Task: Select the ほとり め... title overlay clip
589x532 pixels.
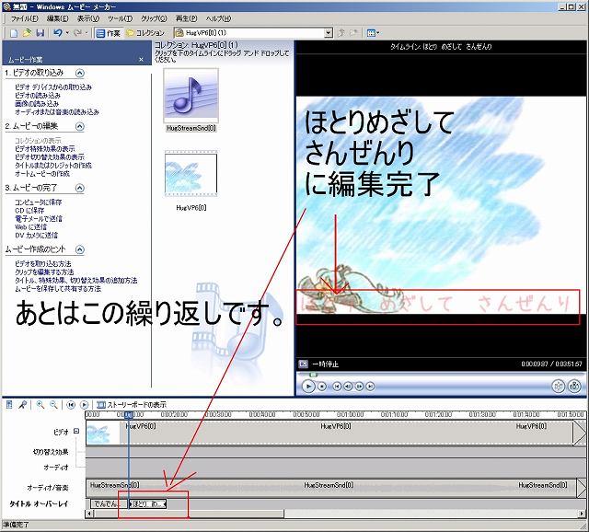Action: tap(147, 503)
